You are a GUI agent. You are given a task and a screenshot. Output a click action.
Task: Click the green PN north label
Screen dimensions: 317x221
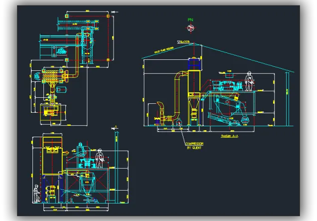[190, 19]
